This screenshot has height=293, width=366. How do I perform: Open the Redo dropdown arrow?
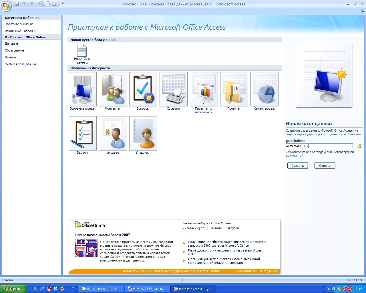[37, 4]
